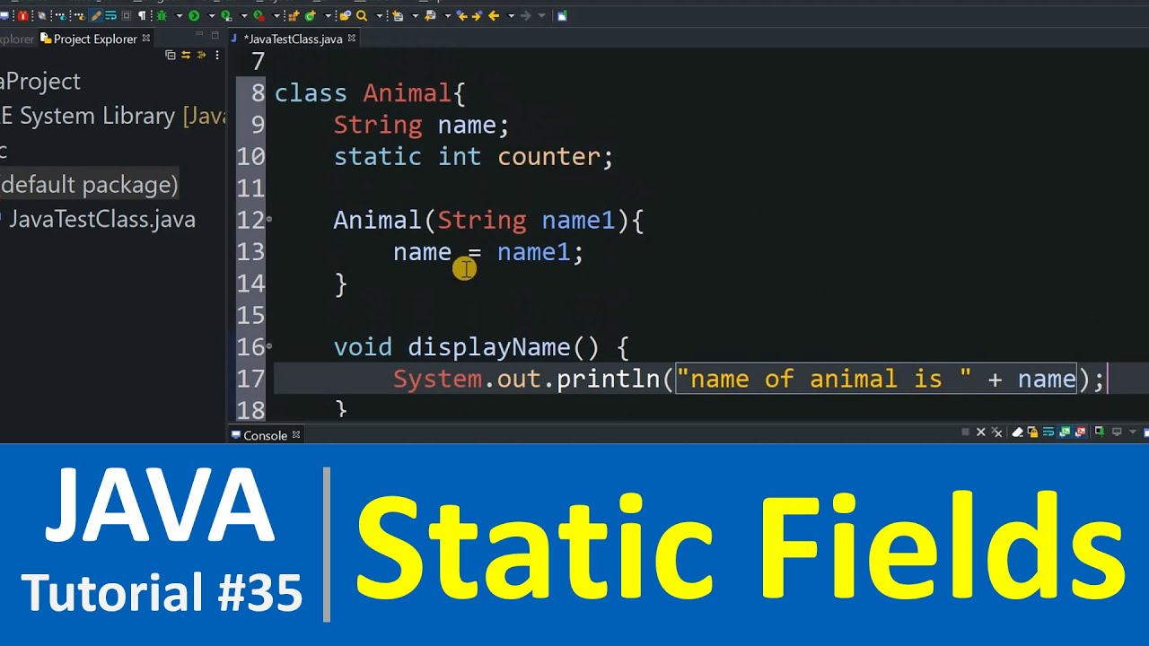Click 'println' on line 17
This screenshot has width=1149, height=646.
pyautogui.click(x=609, y=379)
